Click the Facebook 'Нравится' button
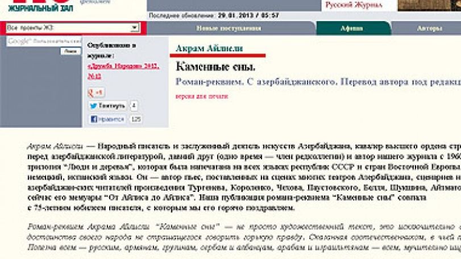Viewport: 461px width, 259px height. 107,119
